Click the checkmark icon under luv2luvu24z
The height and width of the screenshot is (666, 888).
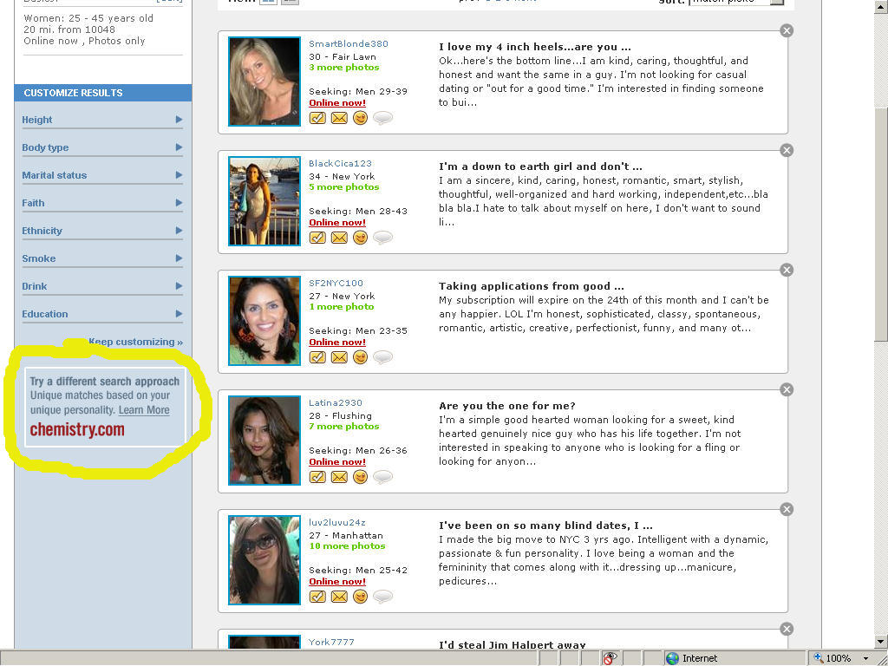[317, 597]
